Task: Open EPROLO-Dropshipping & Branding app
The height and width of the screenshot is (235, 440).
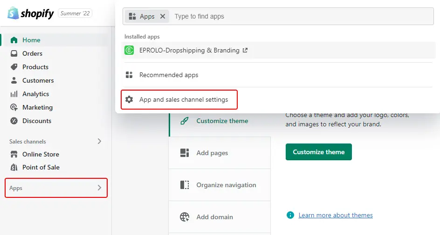Action: [278, 50]
